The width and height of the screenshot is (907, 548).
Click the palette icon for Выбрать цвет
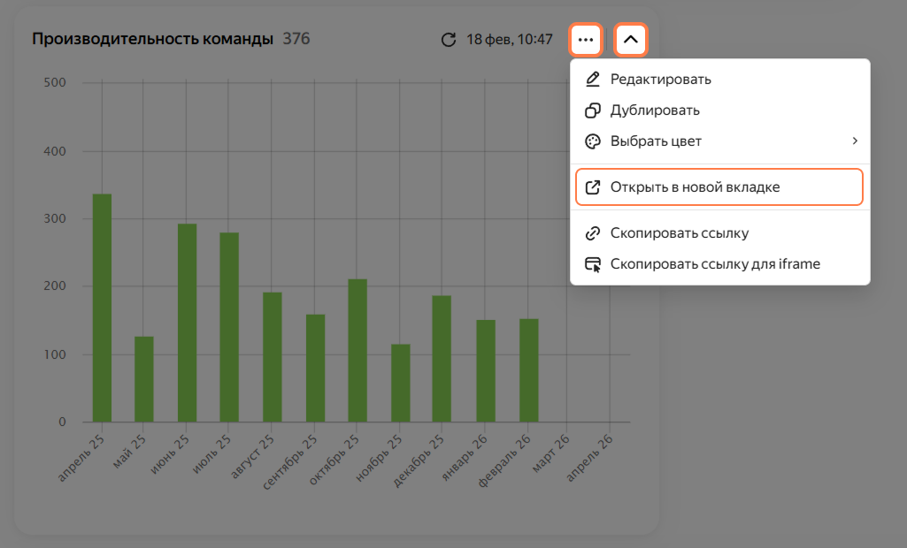[593, 141]
